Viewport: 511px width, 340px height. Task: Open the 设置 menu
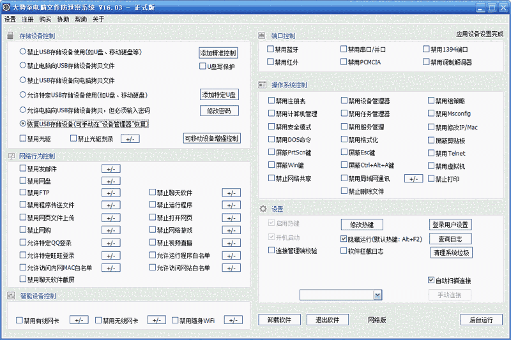click(10, 19)
